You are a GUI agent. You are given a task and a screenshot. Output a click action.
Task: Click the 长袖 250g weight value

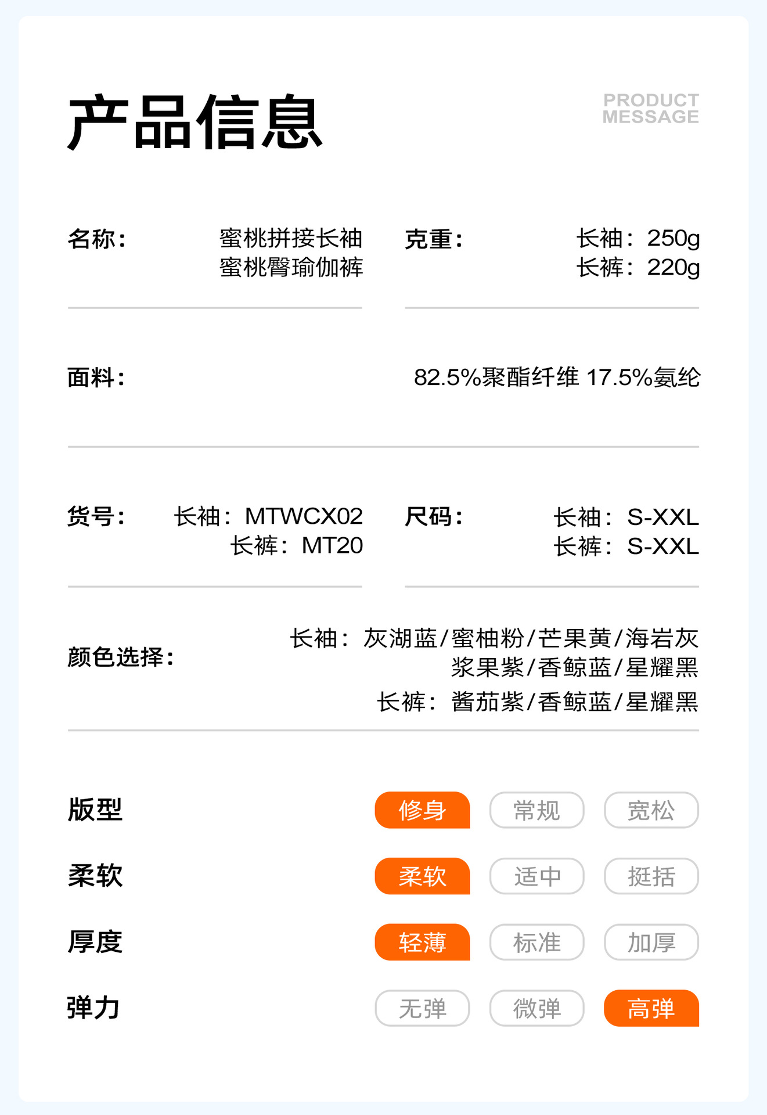[x=638, y=238]
